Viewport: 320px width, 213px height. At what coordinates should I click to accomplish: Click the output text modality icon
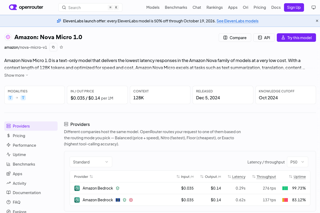click(23, 98)
